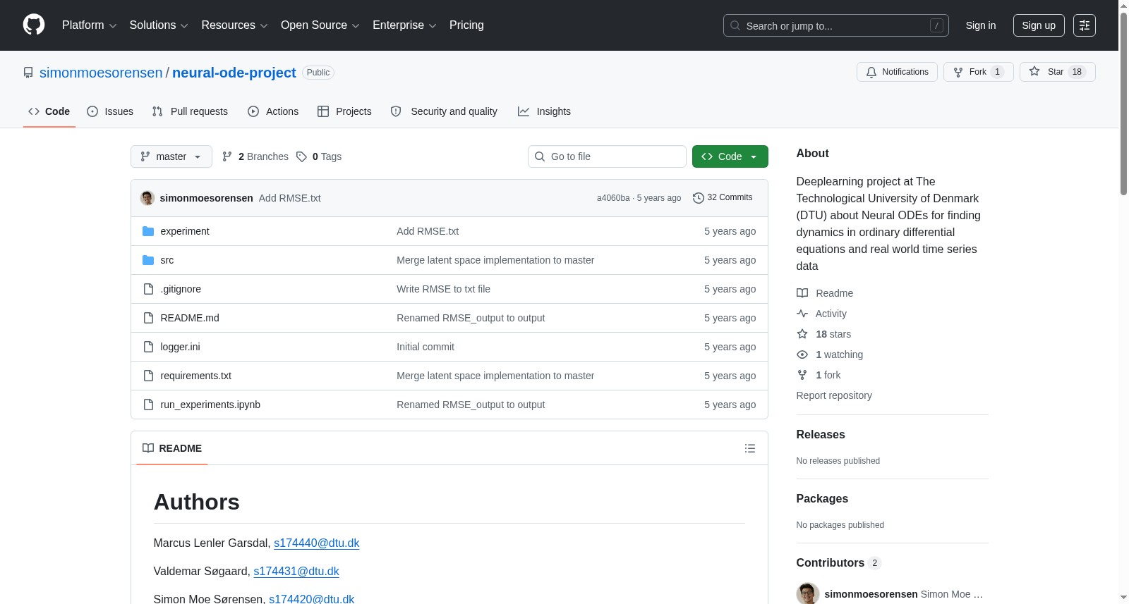Click the Sign in link
Image resolution: width=1129 pixels, height=604 pixels.
pos(981,25)
